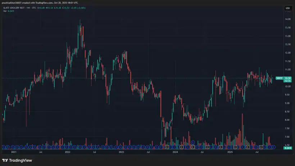
Task: Click the 2025 label on time axis
Action: 230,152
